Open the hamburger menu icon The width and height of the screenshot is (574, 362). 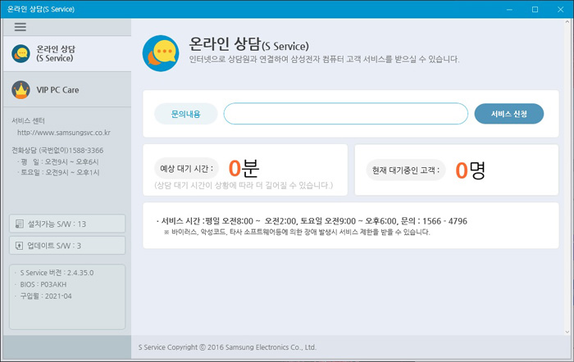click(x=20, y=27)
